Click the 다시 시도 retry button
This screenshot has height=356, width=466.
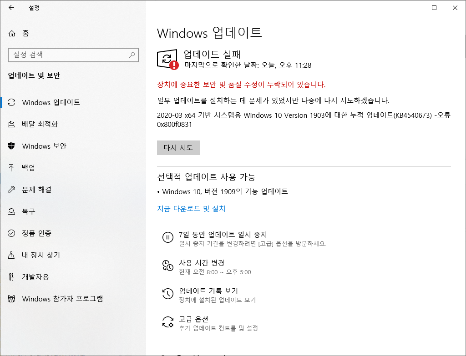click(178, 148)
